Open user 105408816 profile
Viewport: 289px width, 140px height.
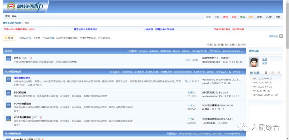tap(209, 123)
